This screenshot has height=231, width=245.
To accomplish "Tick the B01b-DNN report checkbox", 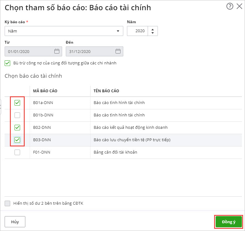I will coord(17,115).
